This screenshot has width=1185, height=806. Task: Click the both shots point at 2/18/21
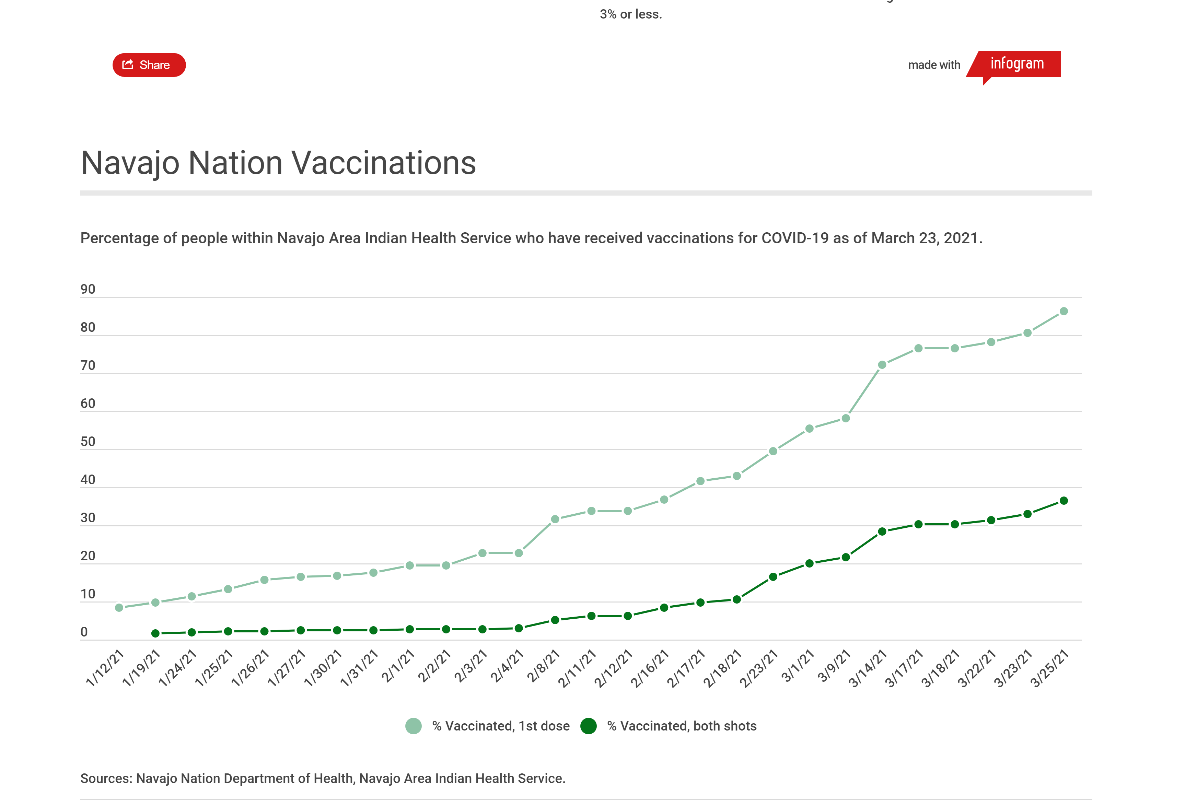[736, 599]
